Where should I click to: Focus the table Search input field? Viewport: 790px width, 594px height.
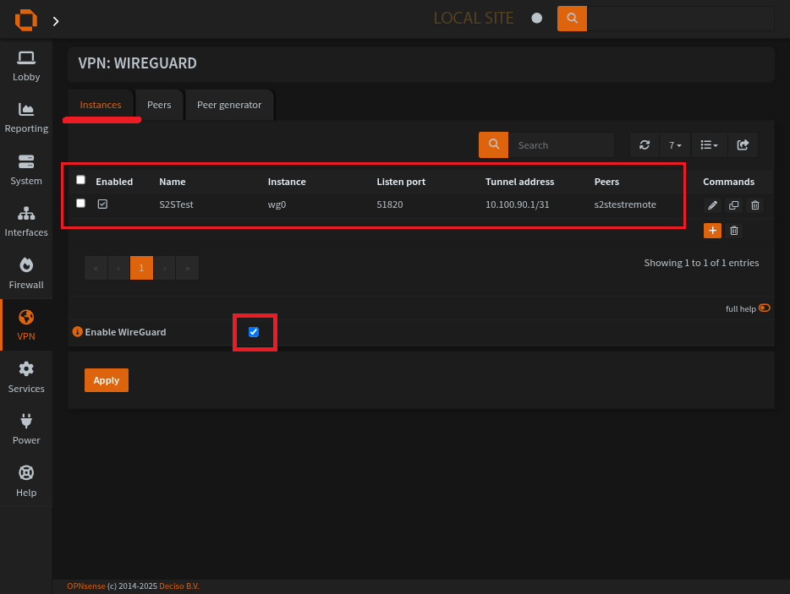pos(562,145)
